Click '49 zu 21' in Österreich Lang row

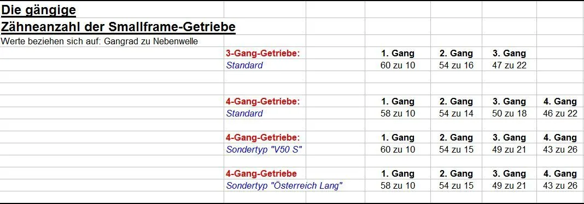click(509, 185)
